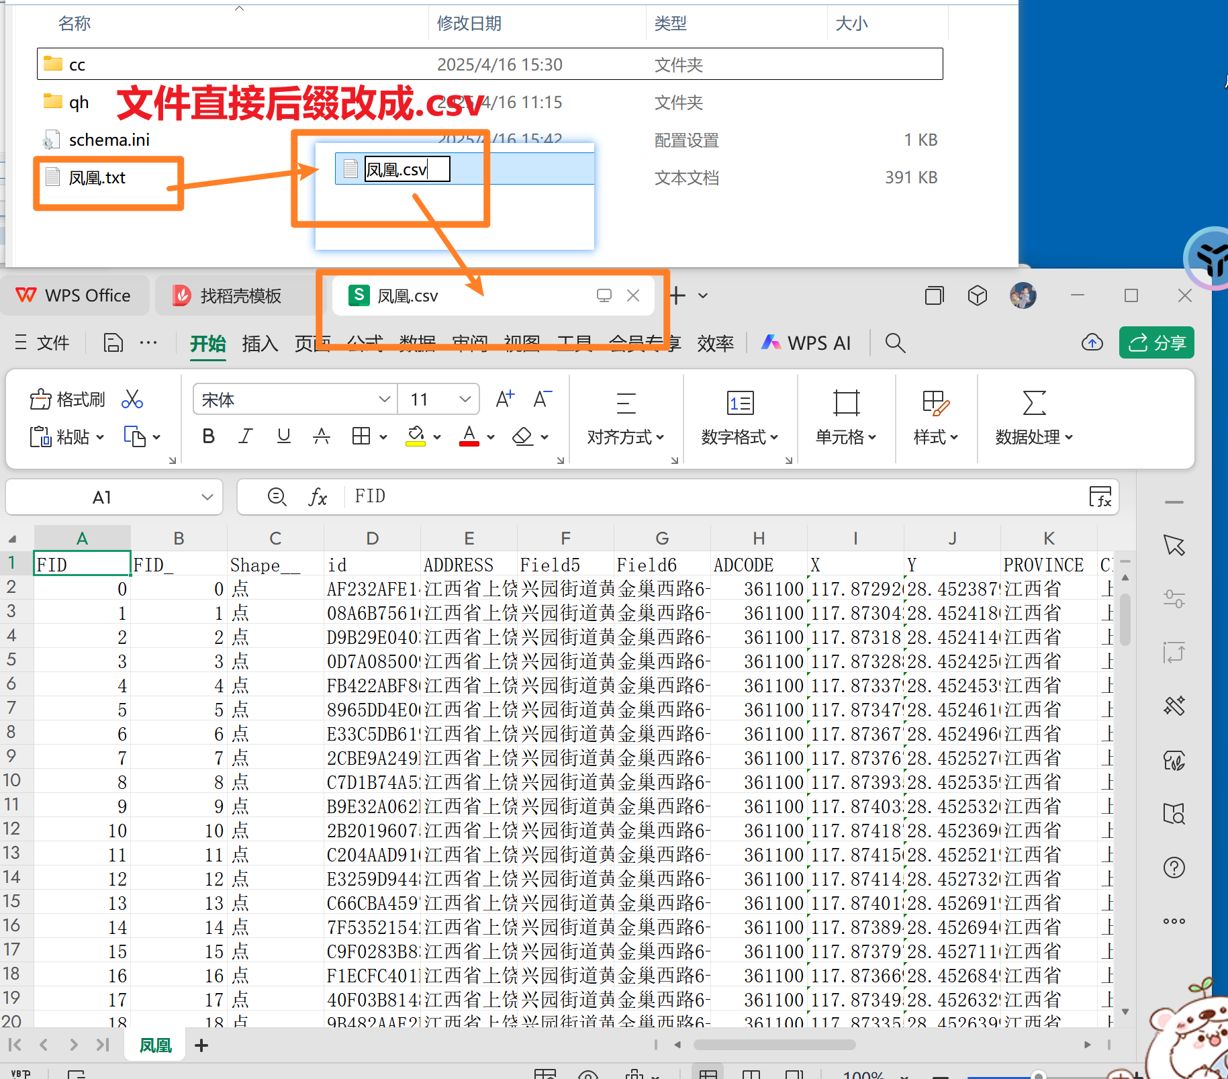This screenshot has height=1079, width=1228.
Task: Open search via the magnifier icon
Action: (895, 342)
